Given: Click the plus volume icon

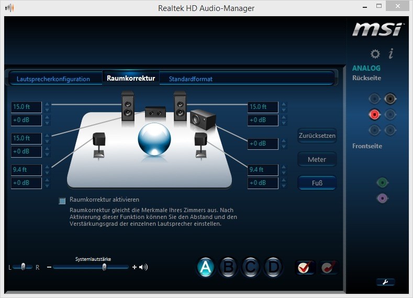Looking at the screenshot, I should click(x=135, y=267).
